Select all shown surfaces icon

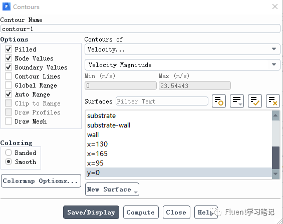click(255, 101)
